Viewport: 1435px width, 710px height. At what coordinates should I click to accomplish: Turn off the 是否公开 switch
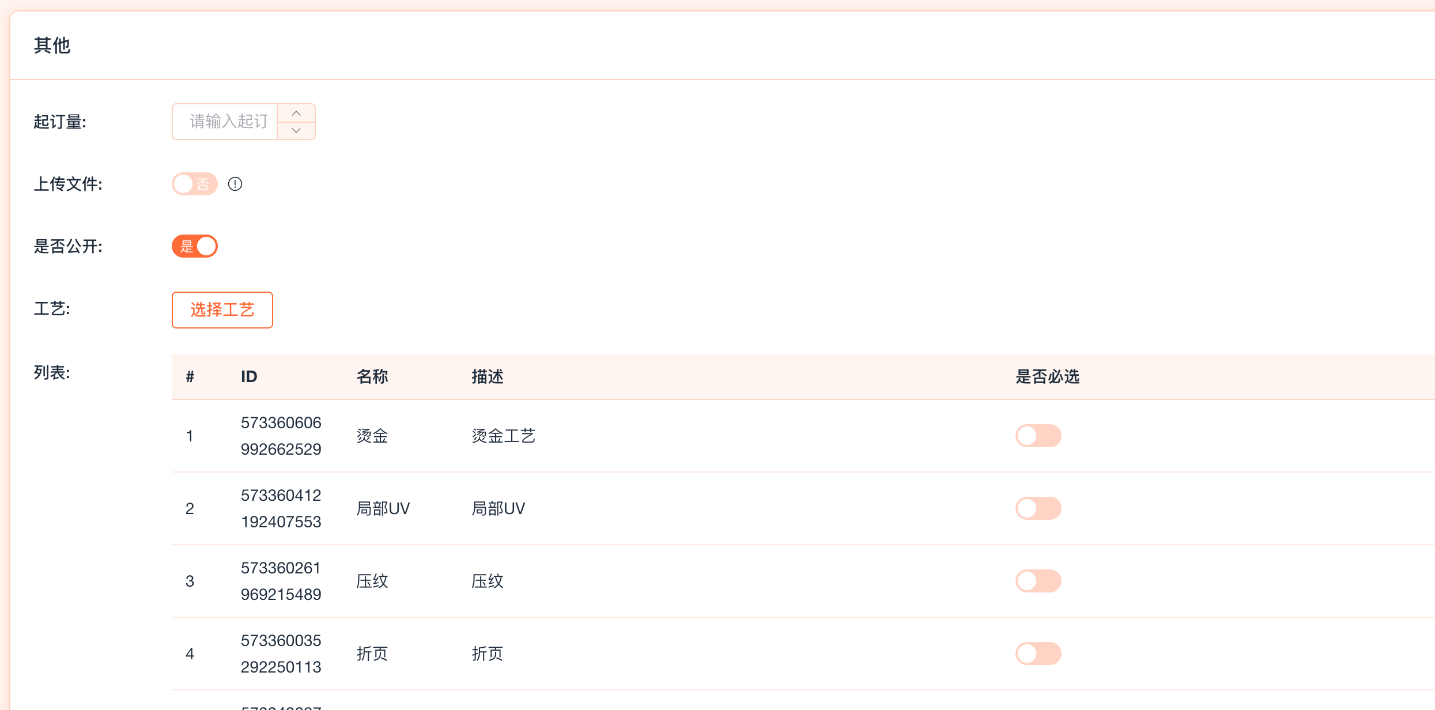tap(195, 246)
